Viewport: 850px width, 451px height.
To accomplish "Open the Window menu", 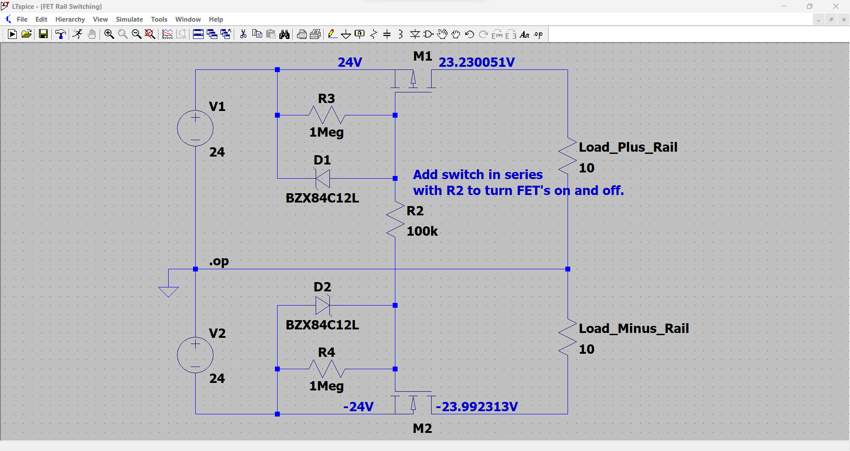I will (x=188, y=19).
